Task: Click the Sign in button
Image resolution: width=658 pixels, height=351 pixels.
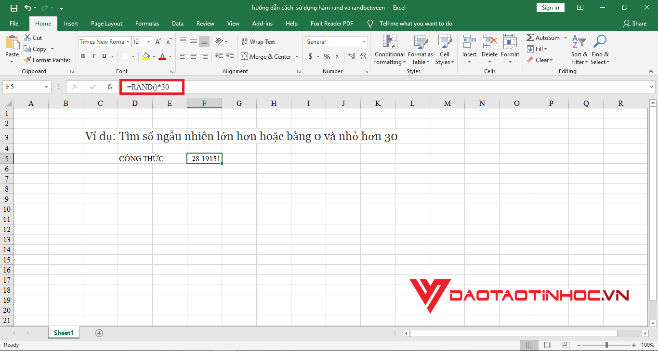Action: coord(550,7)
